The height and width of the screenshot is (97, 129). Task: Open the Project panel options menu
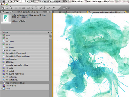pyautogui.click(x=50, y=12)
